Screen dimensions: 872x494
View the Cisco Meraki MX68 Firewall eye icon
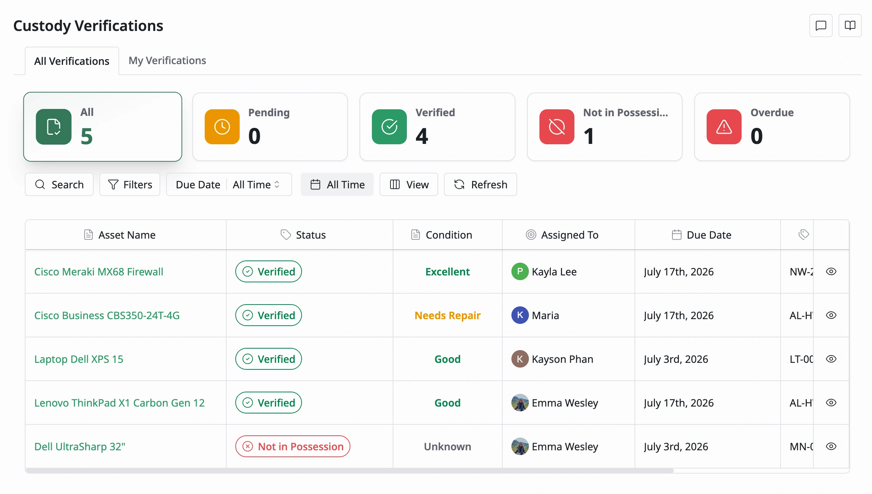tap(831, 271)
